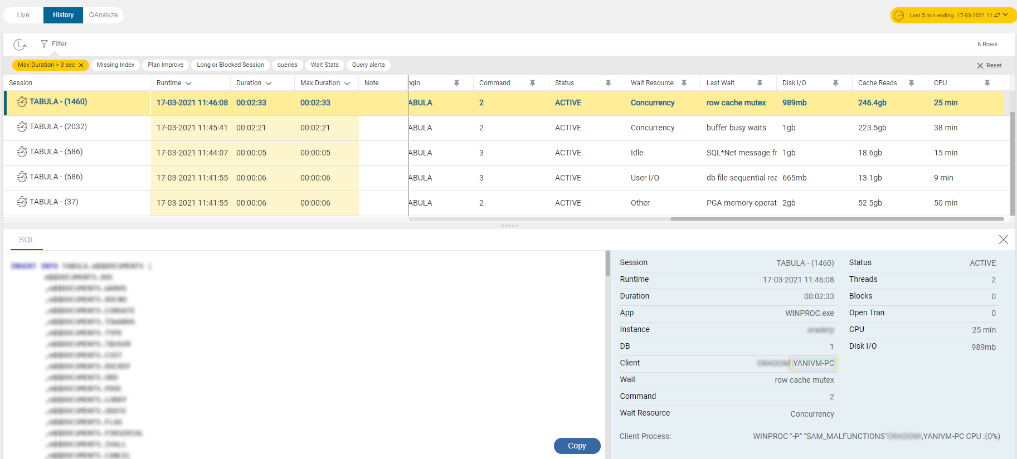Pin the Status column
Screen dimensions: 1017x459
[x=608, y=83]
